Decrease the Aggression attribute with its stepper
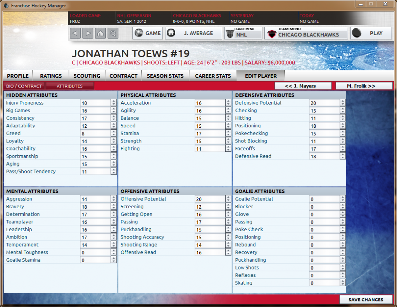397x307 pixels. pos(114,201)
